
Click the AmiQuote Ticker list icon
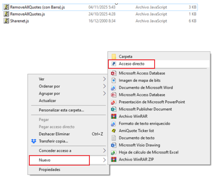pyautogui.click(x=114, y=131)
